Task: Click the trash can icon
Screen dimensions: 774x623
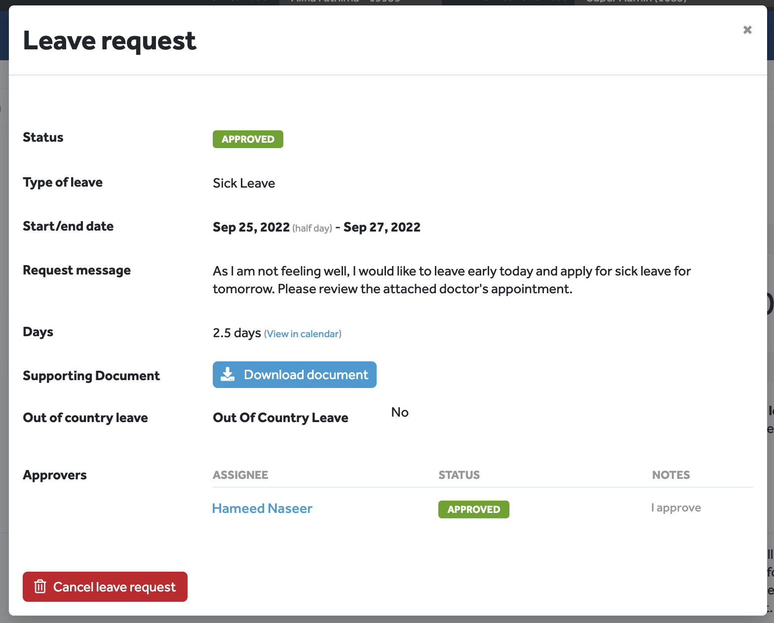Action: [x=40, y=586]
